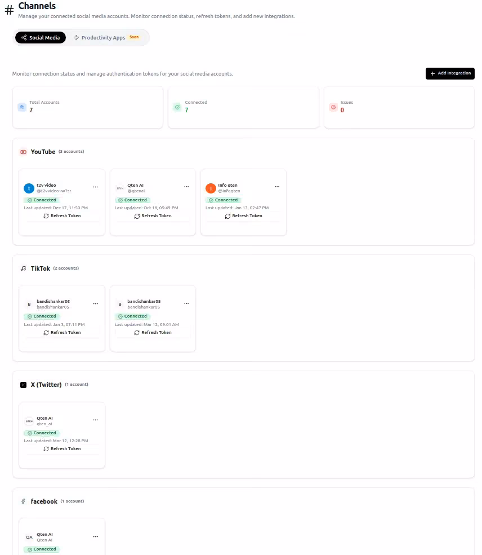Viewport: 482px width, 555px height.
Task: Refresh Token for Info qten account
Action: click(x=243, y=216)
